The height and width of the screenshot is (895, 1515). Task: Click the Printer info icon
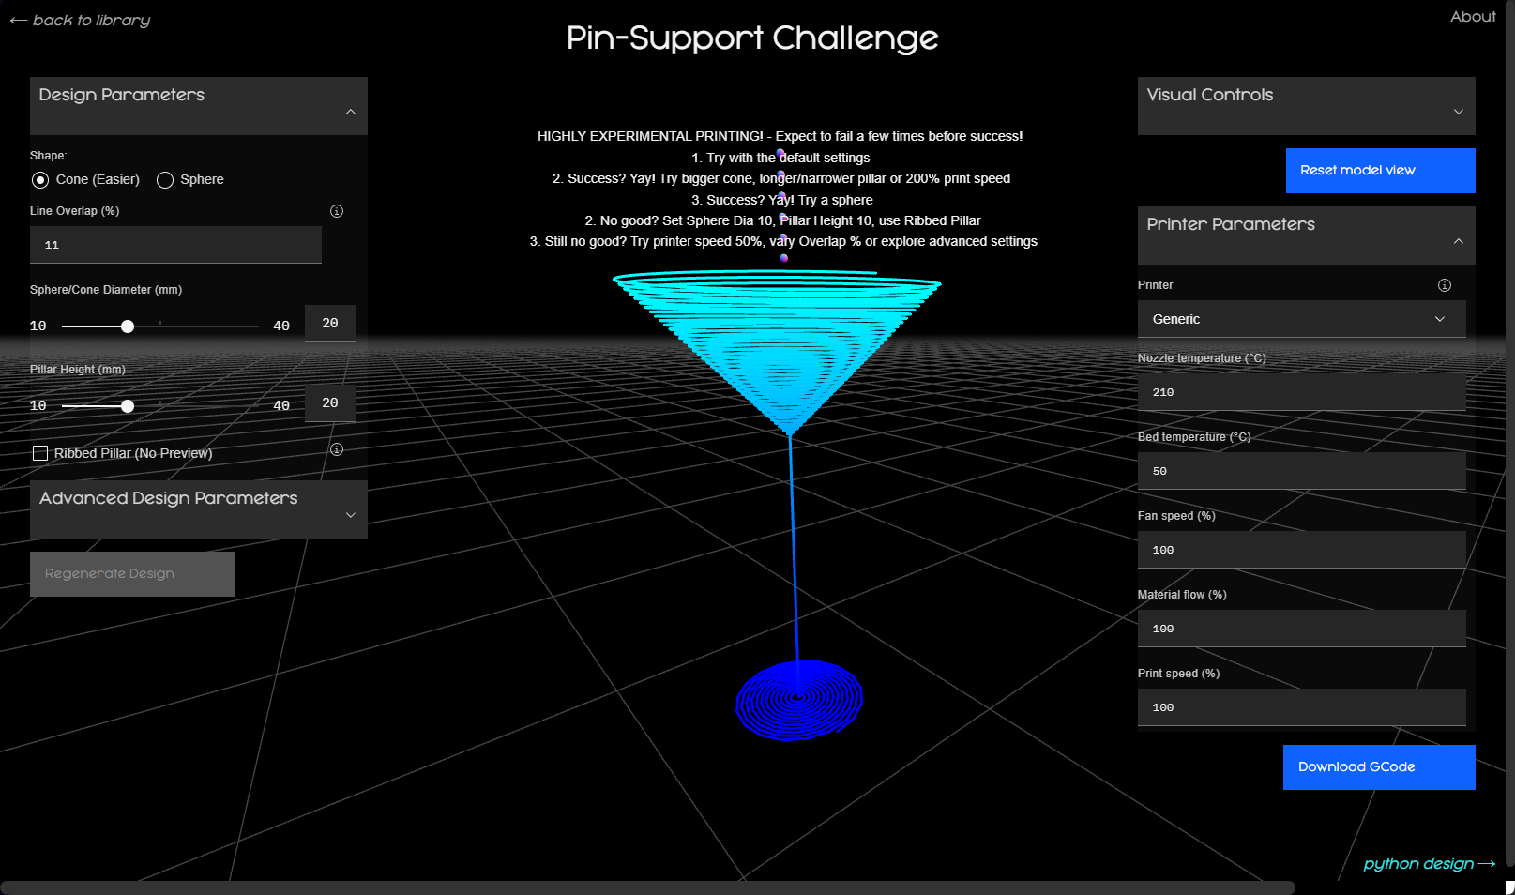click(x=1445, y=285)
